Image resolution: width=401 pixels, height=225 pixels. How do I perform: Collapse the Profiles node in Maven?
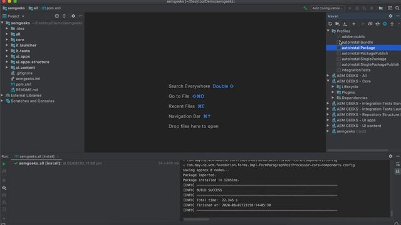(x=328, y=31)
